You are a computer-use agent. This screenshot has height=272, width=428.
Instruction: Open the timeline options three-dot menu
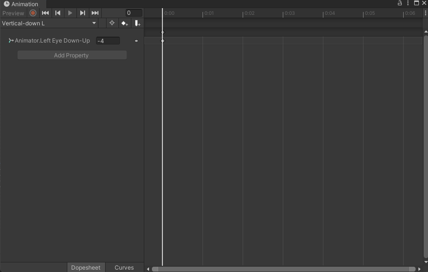425,13
